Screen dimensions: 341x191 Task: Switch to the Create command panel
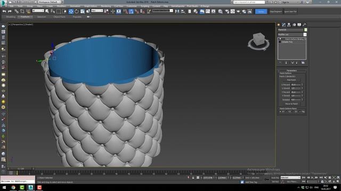279,25
